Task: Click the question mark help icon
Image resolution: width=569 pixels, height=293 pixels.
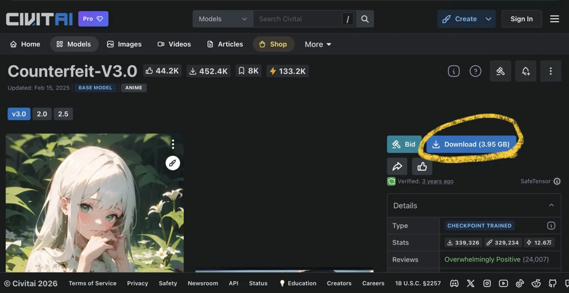Action: pyautogui.click(x=475, y=71)
